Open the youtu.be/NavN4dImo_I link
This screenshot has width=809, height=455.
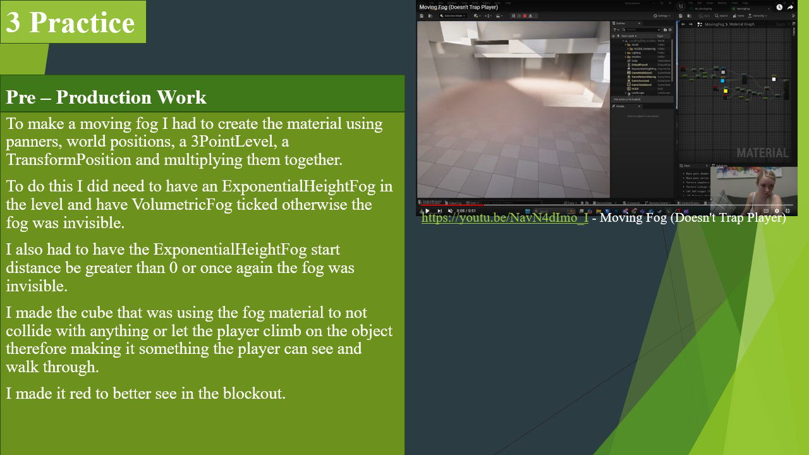504,218
